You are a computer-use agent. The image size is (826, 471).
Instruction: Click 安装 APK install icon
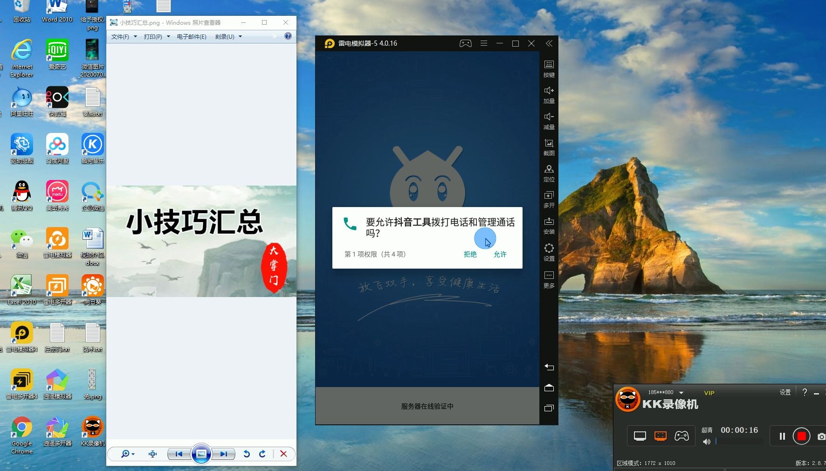point(549,226)
